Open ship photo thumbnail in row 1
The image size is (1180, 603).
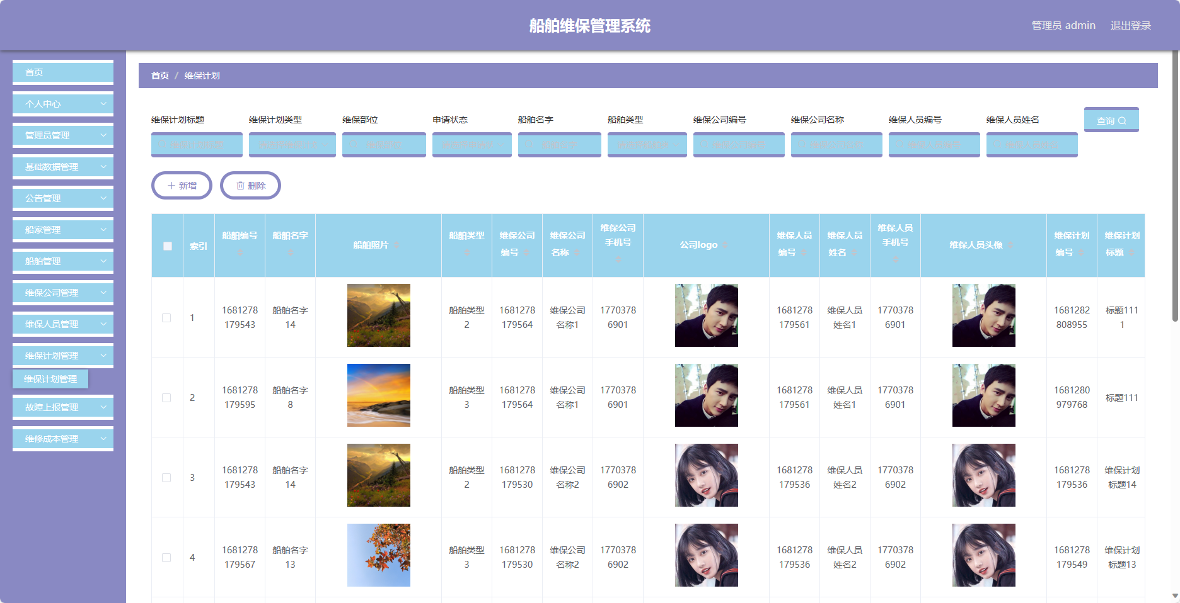tap(379, 315)
